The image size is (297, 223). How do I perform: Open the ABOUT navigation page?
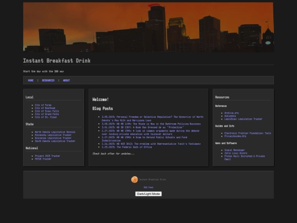click(x=67, y=80)
